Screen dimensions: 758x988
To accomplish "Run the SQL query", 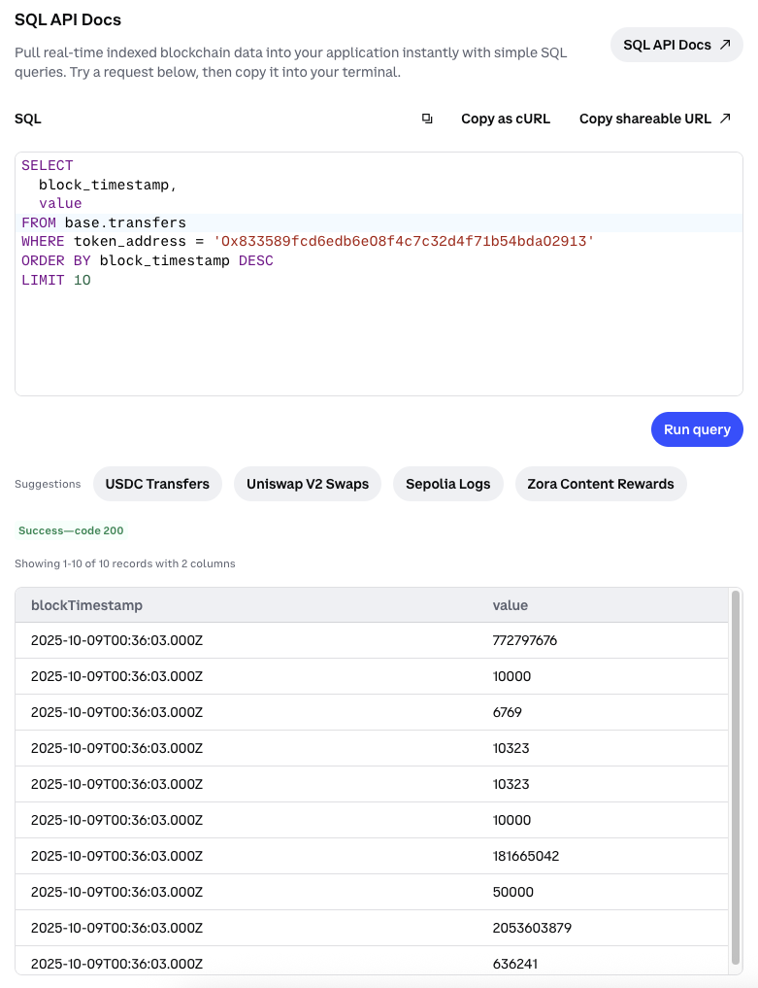I will tap(697, 429).
